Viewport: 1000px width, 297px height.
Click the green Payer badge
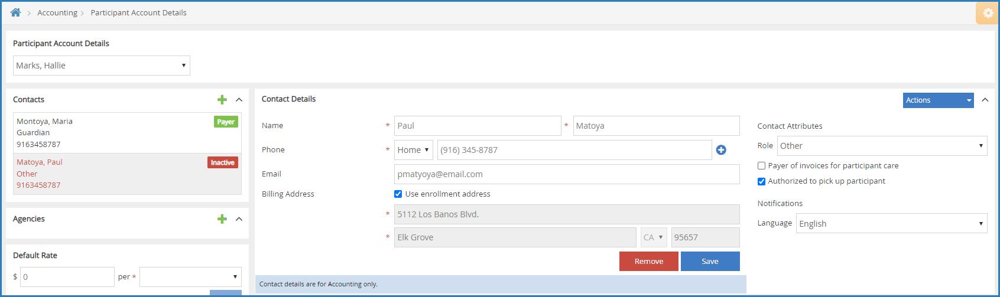coord(226,122)
